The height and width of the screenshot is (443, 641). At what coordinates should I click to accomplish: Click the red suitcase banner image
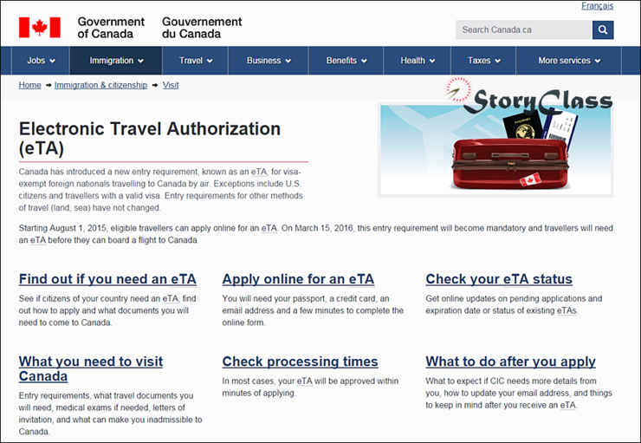(x=495, y=150)
